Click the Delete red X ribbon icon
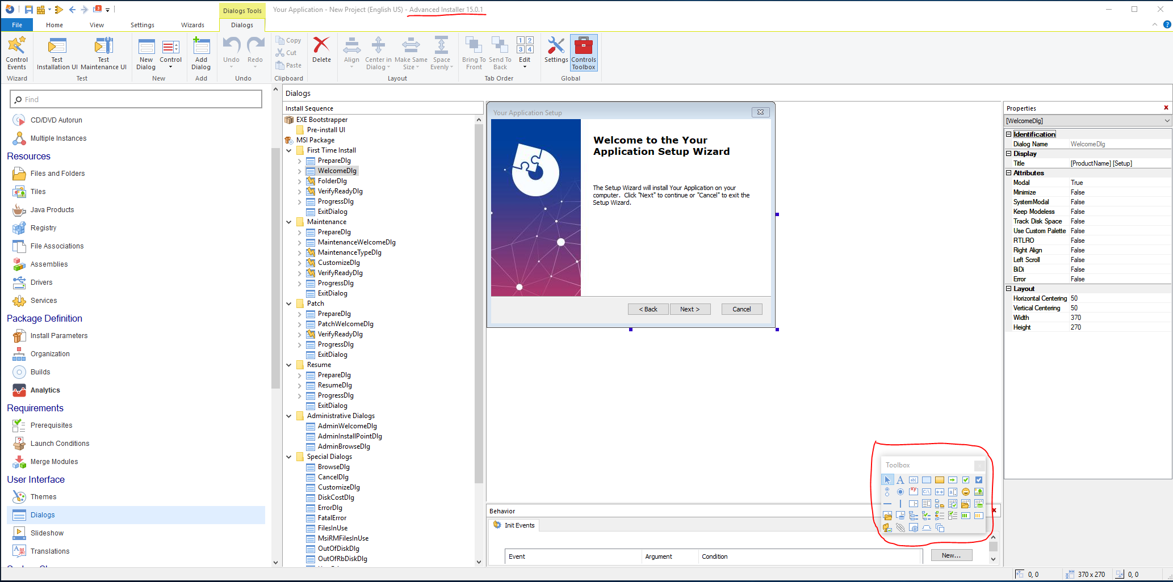1173x582 pixels. pos(321,50)
